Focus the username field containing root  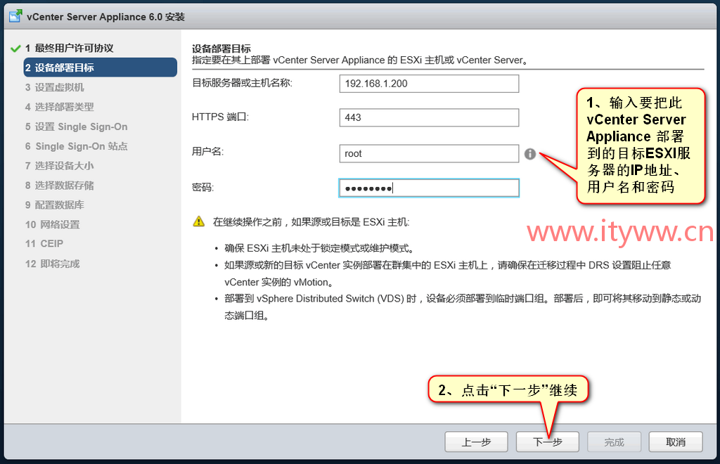430,153
